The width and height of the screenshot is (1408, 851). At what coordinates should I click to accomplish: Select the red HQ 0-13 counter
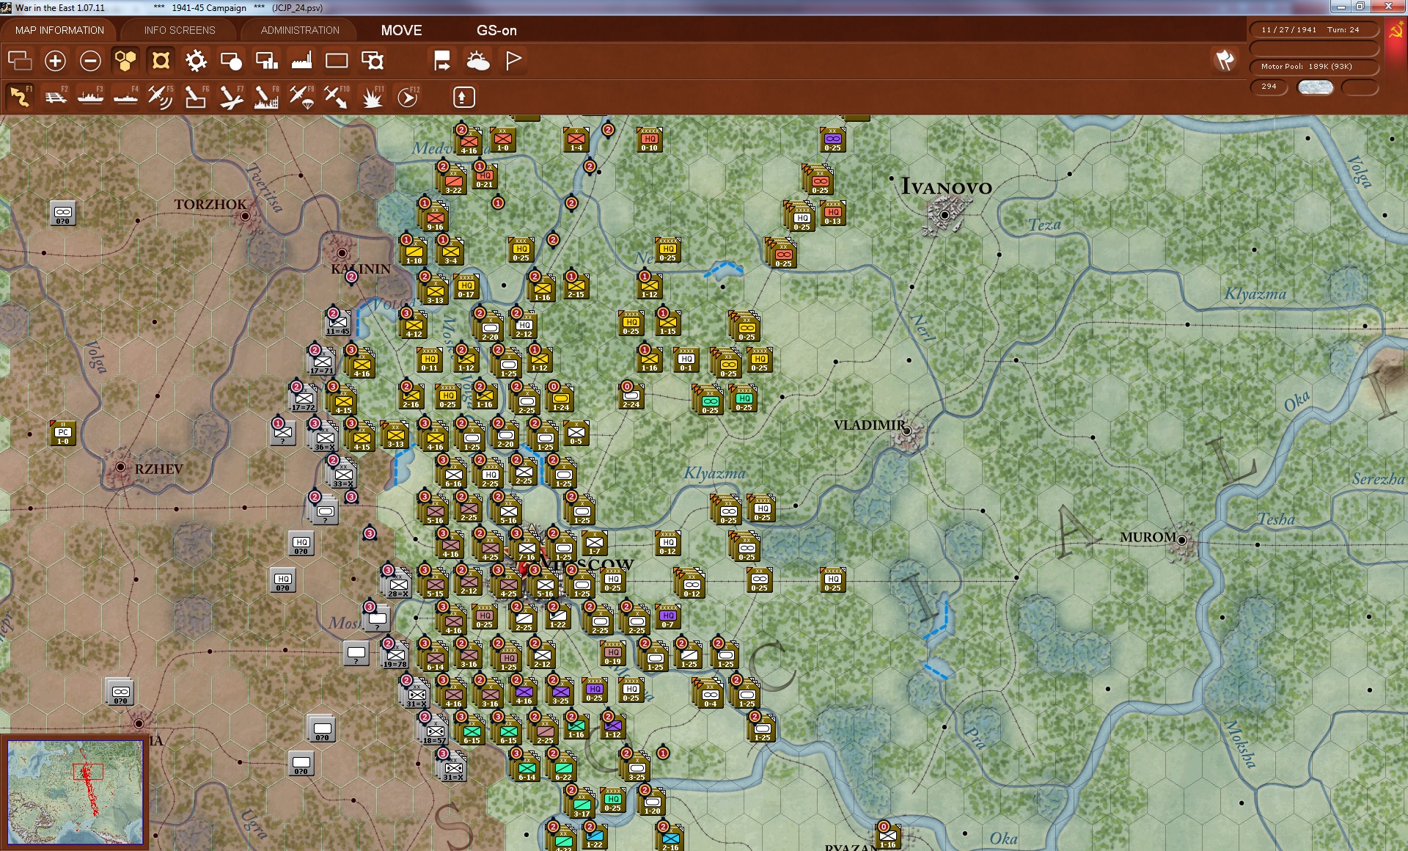[x=833, y=213]
